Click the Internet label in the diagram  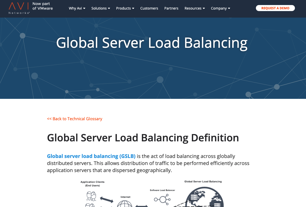pyautogui.click(x=125, y=197)
